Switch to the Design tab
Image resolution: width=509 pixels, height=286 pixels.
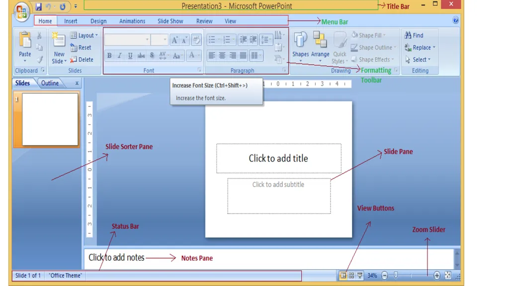point(98,21)
